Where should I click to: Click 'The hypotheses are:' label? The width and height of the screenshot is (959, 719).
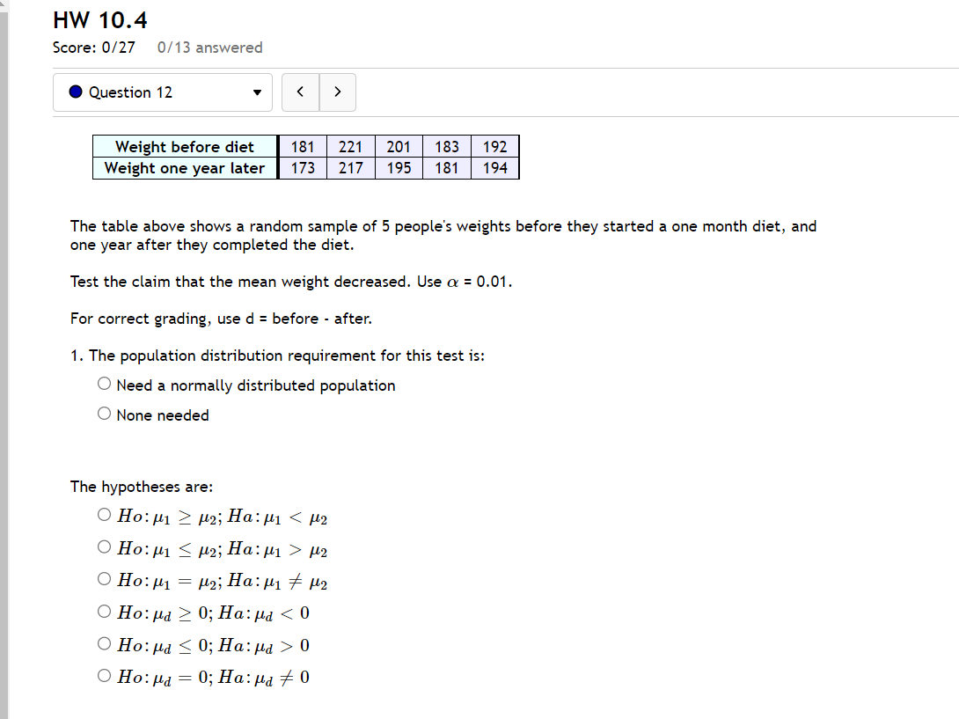(x=142, y=487)
